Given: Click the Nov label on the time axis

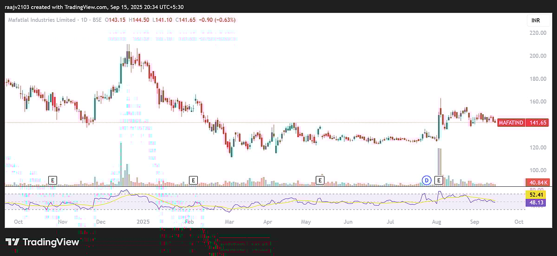Looking at the screenshot, I should click(x=63, y=222).
